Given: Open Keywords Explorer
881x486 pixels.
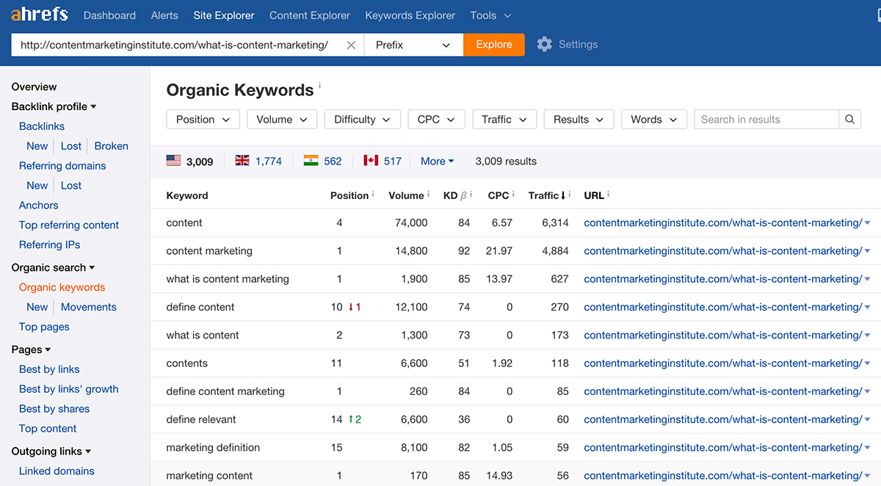Looking at the screenshot, I should tap(410, 15).
